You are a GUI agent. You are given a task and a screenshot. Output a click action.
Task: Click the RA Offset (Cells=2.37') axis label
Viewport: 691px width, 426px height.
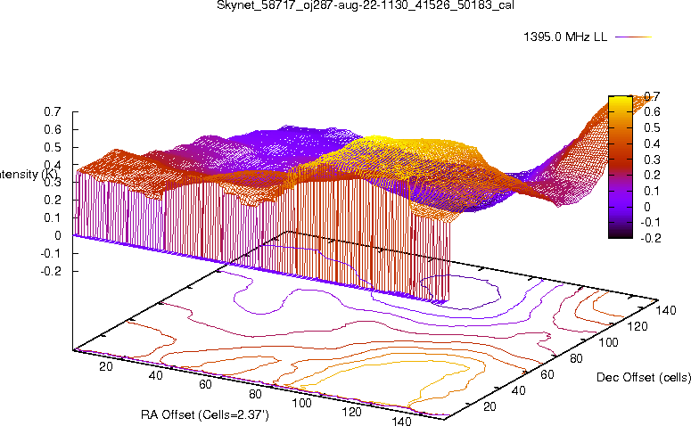tap(205, 414)
